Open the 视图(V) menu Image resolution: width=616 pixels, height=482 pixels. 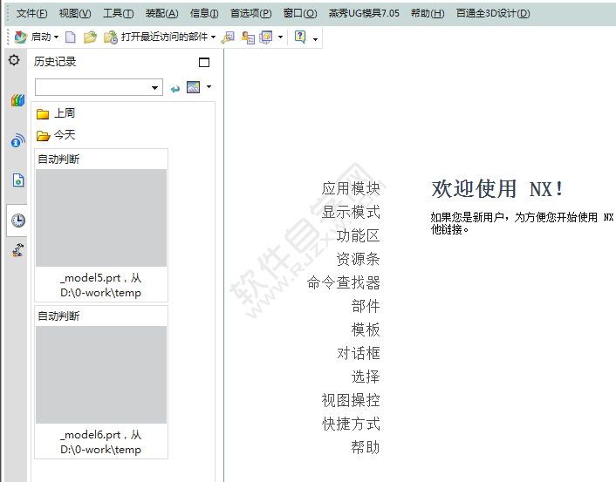click(x=75, y=13)
